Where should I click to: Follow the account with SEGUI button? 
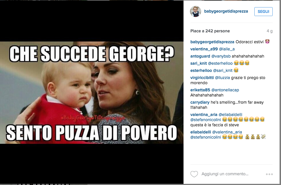coord(264,11)
